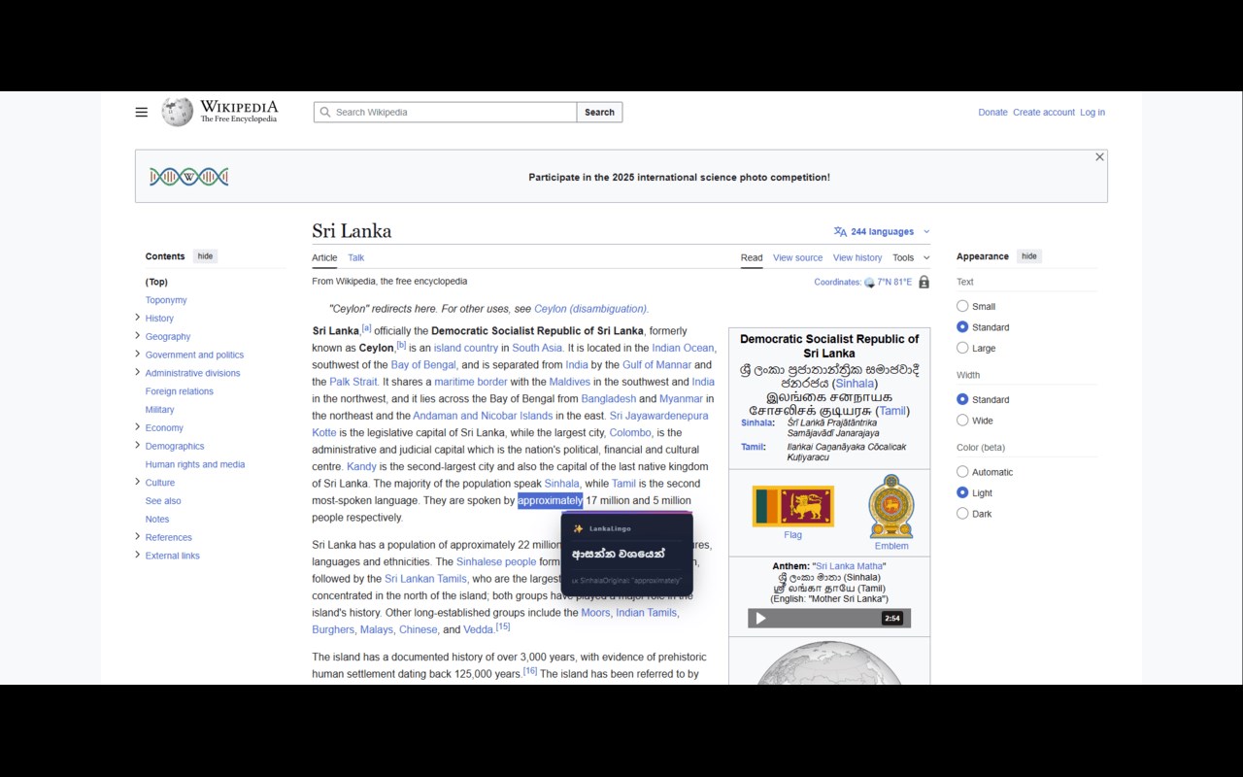This screenshot has width=1243, height=777.
Task: Click the Colombo link
Action: pos(630,433)
